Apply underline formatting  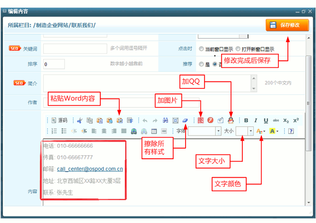[x=266, y=121]
